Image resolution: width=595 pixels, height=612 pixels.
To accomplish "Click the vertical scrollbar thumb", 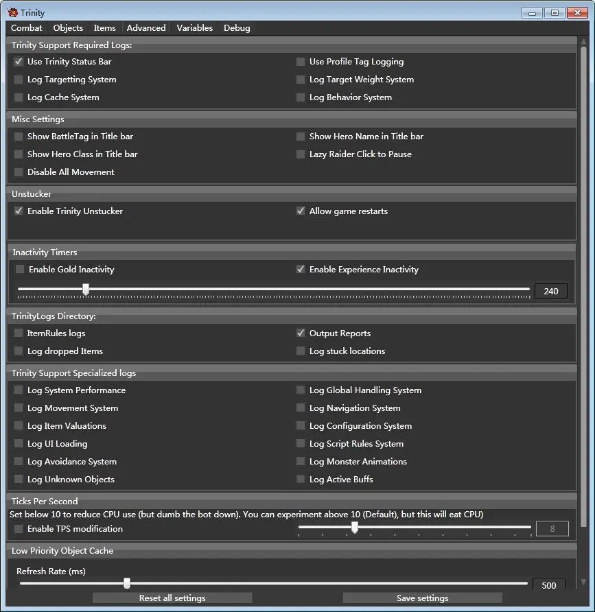I will (584, 287).
